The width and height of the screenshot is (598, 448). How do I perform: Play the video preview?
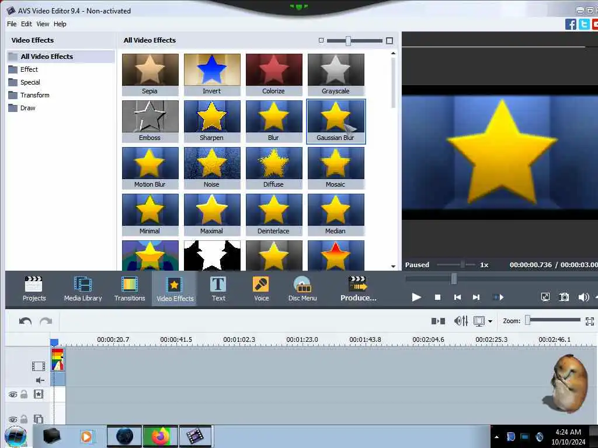[x=416, y=297]
